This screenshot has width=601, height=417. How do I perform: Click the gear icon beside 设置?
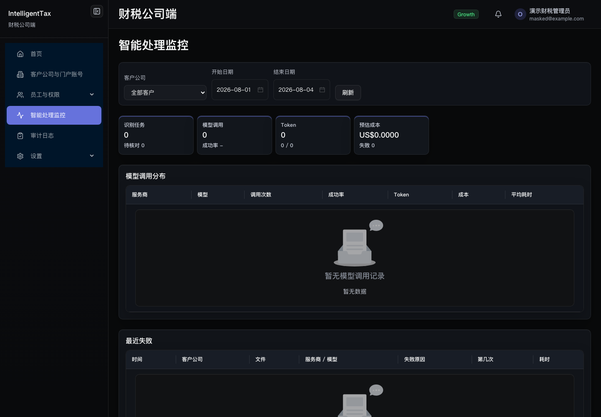click(x=20, y=156)
